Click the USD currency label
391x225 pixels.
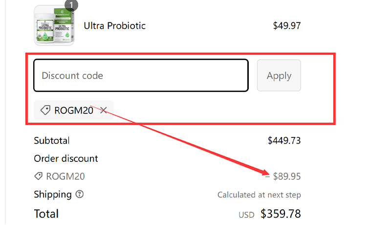coord(246,215)
